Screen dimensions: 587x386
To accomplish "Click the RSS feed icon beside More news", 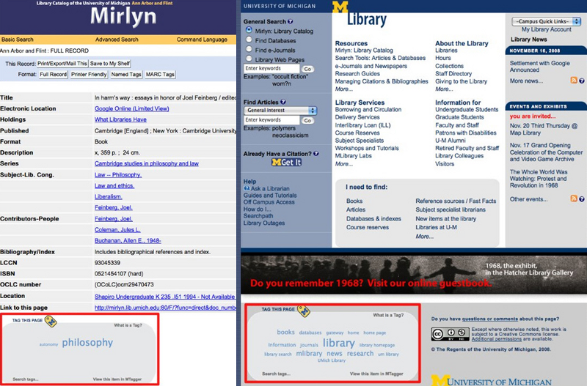I will (x=573, y=81).
